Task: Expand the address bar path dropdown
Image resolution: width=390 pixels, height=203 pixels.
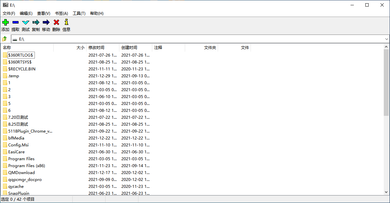Action: [386, 39]
